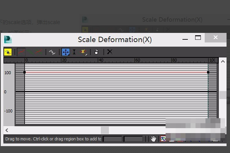
Task: Activate the Pan hand tool
Action: click(153, 138)
